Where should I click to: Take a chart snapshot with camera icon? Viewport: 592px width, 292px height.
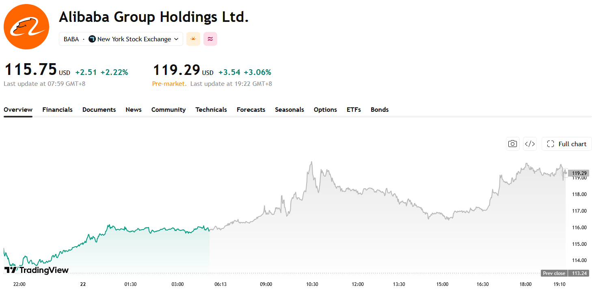tap(513, 144)
